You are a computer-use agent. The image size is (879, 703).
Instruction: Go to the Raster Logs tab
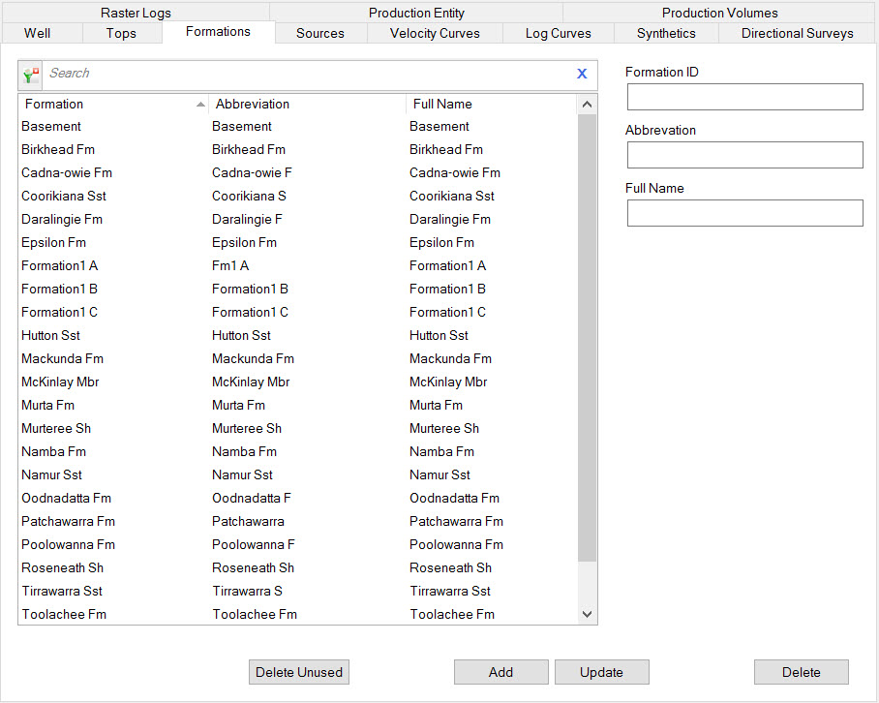coord(136,13)
